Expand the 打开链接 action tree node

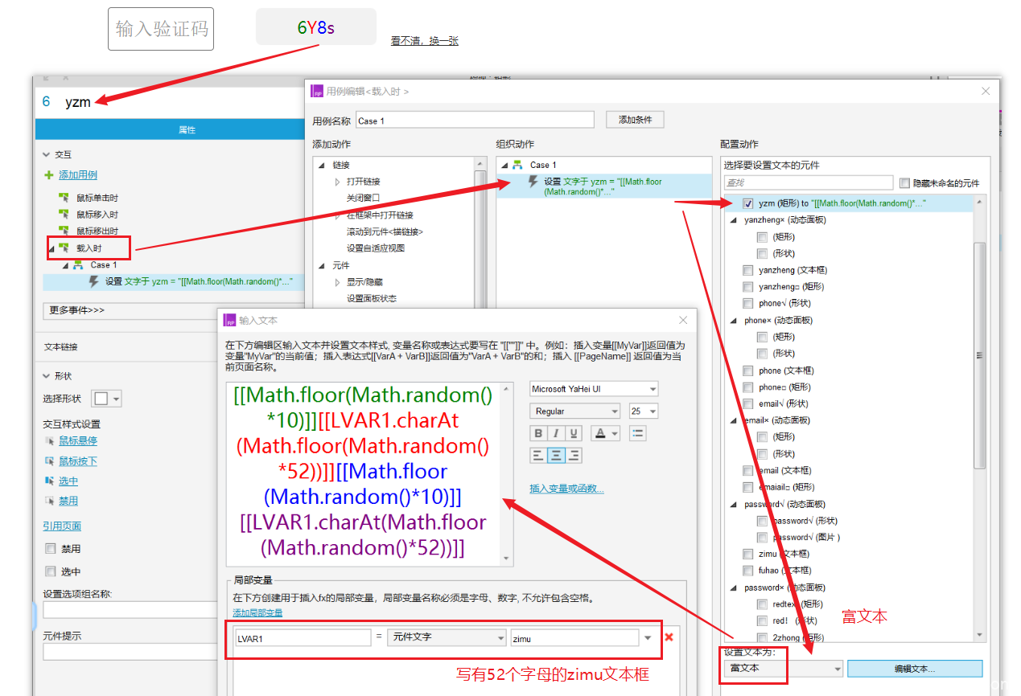click(x=338, y=182)
